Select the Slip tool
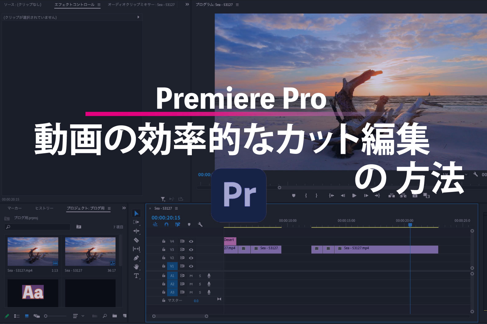This screenshot has width=487, height=324. 136,249
